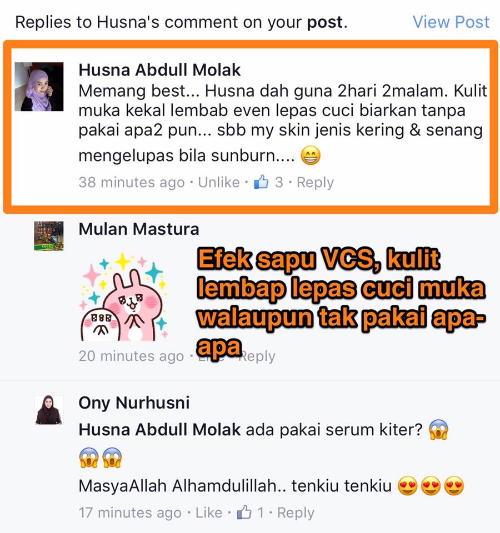
Task: Reply to Ony Nurhusni's comment
Action: tap(296, 513)
